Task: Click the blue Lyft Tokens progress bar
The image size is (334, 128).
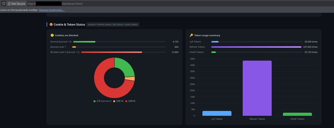Action: tap(215, 42)
